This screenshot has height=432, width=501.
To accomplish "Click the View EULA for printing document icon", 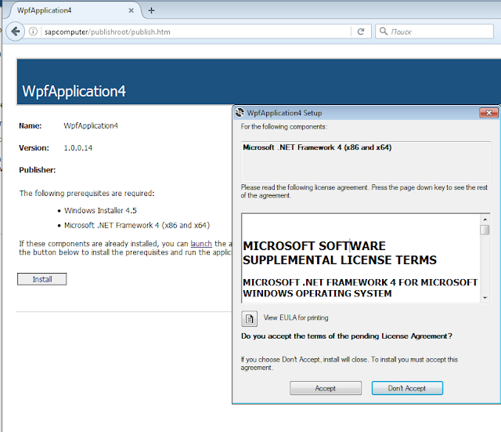I will 249,318.
